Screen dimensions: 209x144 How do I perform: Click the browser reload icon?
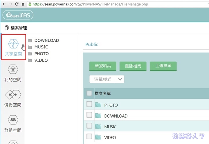pyautogui.click(x=17, y=4)
